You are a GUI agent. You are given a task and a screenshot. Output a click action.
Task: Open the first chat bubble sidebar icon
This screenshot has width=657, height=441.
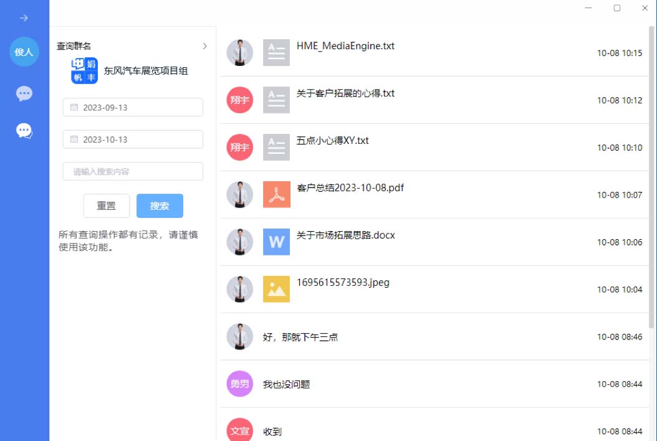pyautogui.click(x=24, y=94)
